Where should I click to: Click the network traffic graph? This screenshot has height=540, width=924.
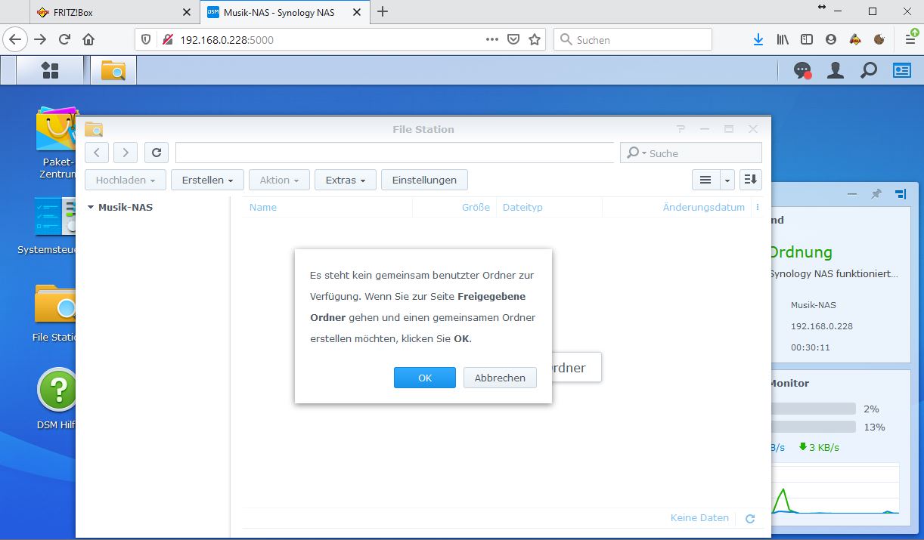click(835, 489)
